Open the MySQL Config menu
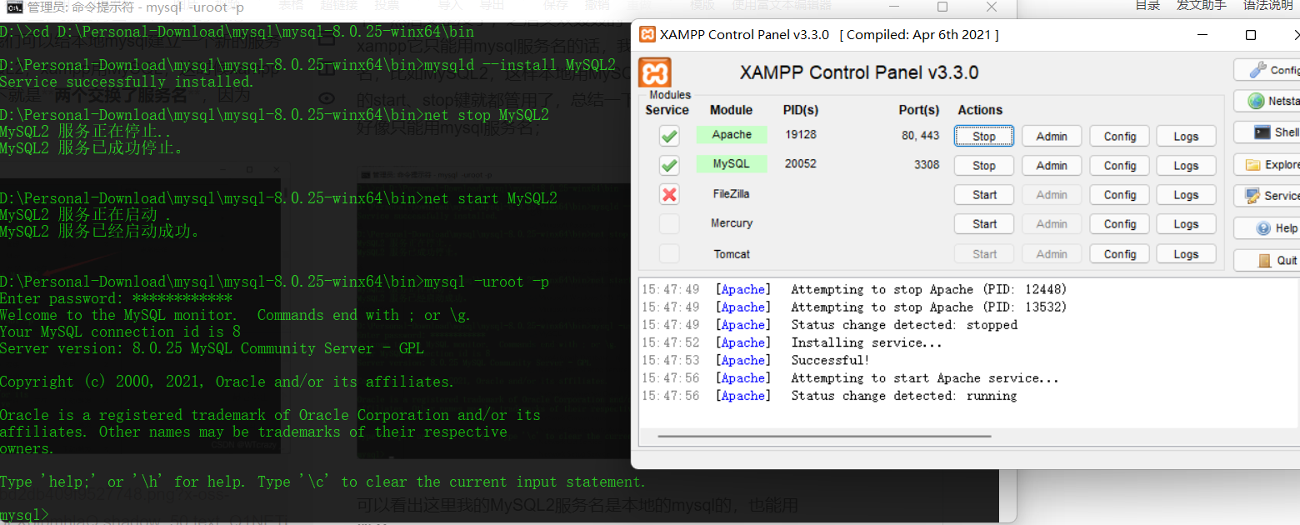The image size is (1300, 525). pyautogui.click(x=1120, y=166)
